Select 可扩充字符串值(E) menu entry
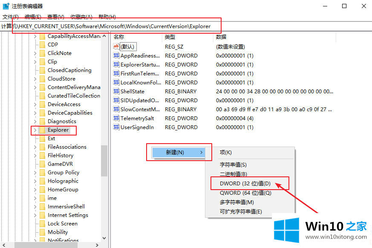Screen dimensions: 372x248 click(241, 211)
